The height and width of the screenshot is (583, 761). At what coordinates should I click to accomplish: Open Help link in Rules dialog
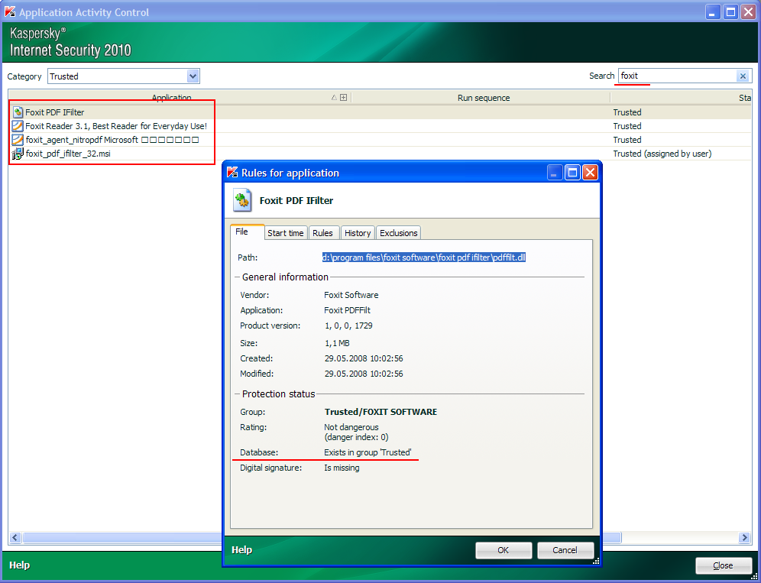click(241, 549)
